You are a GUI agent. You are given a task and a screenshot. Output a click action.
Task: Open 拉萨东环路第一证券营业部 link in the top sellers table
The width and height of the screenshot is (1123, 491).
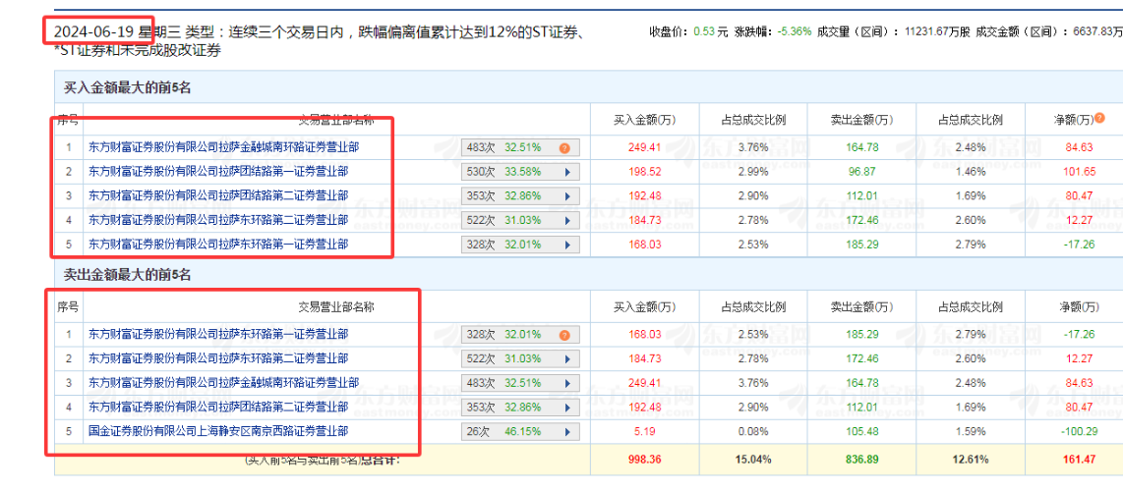(x=218, y=334)
